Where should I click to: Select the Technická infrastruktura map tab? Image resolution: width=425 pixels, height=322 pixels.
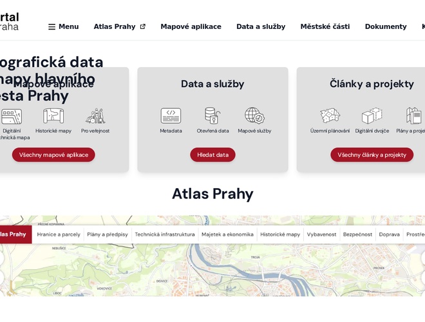164,234
